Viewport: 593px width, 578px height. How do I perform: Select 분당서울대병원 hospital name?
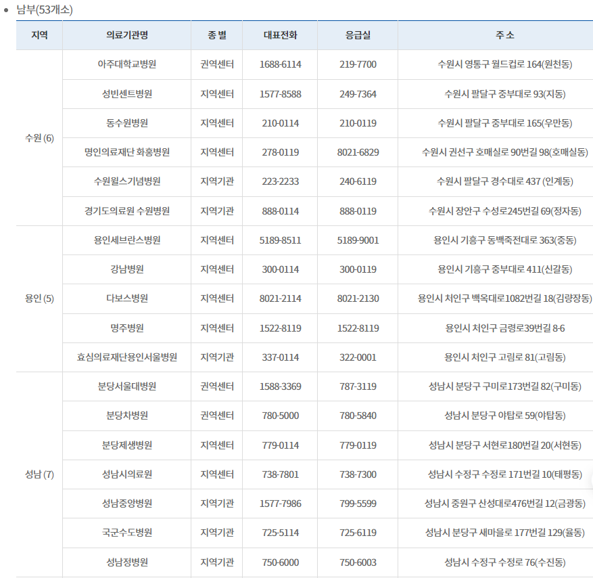coord(126,386)
